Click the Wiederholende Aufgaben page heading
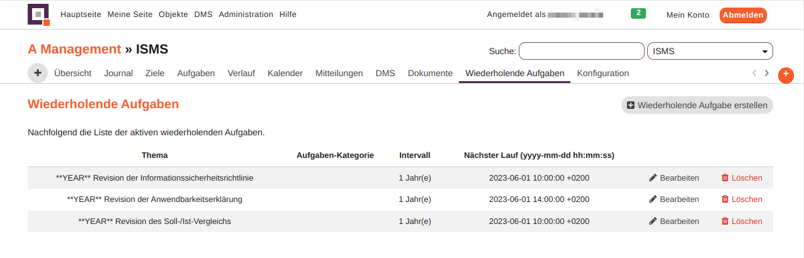804x258 pixels. [103, 104]
